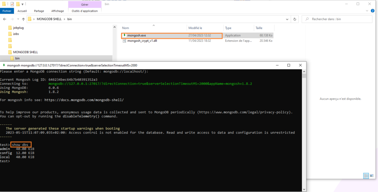Viewport: 378px width, 192px height.
Task: Click the green mongodb://127.0.0.1:27017 connection string
Action: tap(150, 84)
